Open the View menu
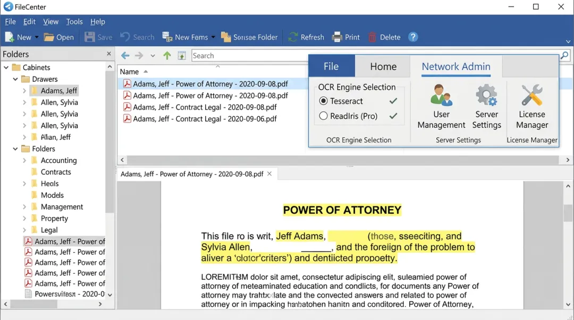The width and height of the screenshot is (574, 320). (50, 22)
